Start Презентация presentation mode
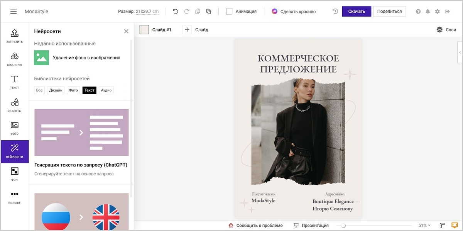The height and width of the screenshot is (231, 463). 311,225
